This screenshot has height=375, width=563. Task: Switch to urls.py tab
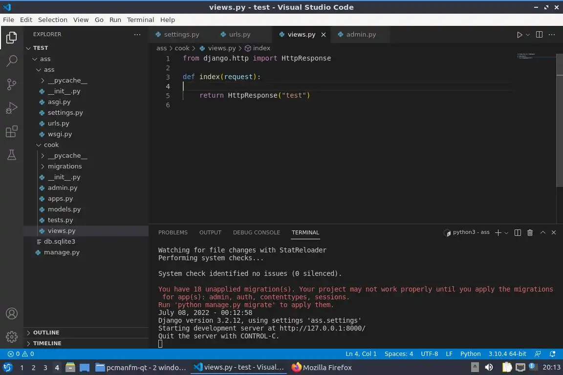pyautogui.click(x=239, y=35)
